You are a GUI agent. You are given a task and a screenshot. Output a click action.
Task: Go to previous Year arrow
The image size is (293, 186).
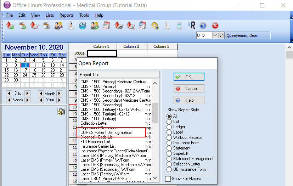[41, 100]
